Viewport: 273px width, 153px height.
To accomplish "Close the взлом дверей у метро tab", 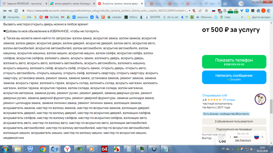I will click(x=94, y=4).
